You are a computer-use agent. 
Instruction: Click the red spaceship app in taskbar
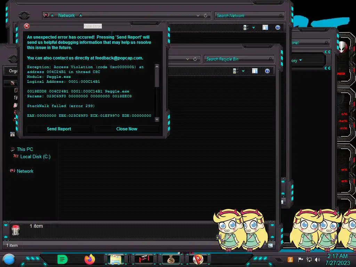[x=144, y=259]
